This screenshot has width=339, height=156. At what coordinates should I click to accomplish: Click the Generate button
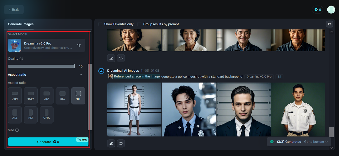[48, 142]
